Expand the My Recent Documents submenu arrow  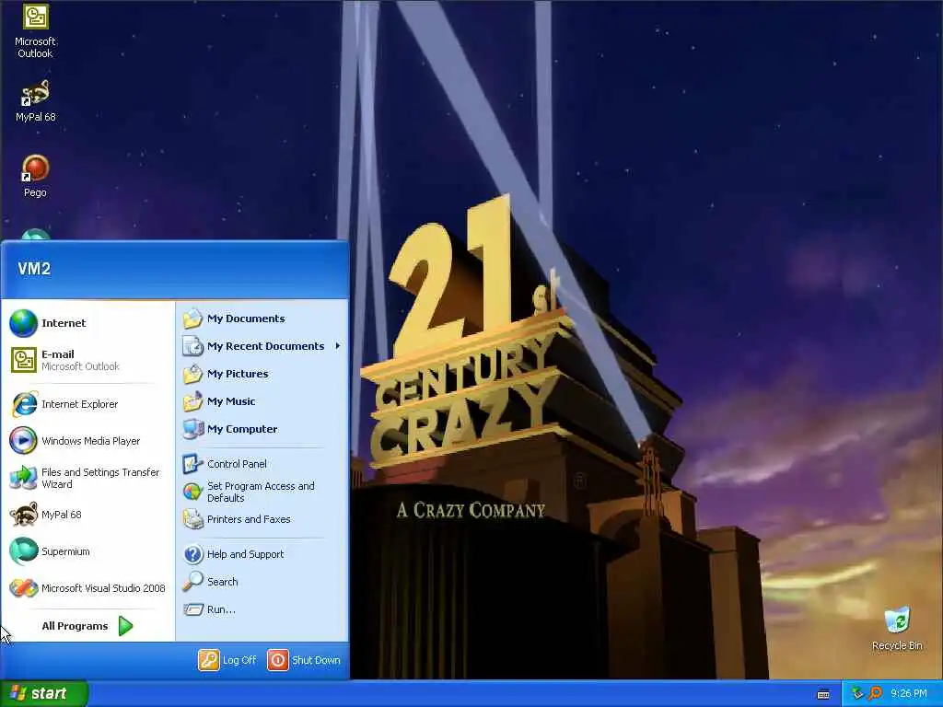tap(337, 346)
